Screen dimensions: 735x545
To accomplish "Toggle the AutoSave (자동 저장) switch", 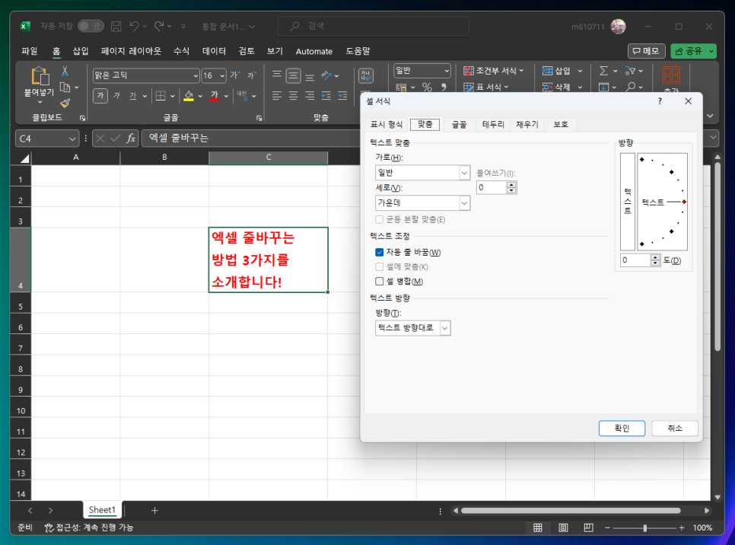I will click(91, 27).
